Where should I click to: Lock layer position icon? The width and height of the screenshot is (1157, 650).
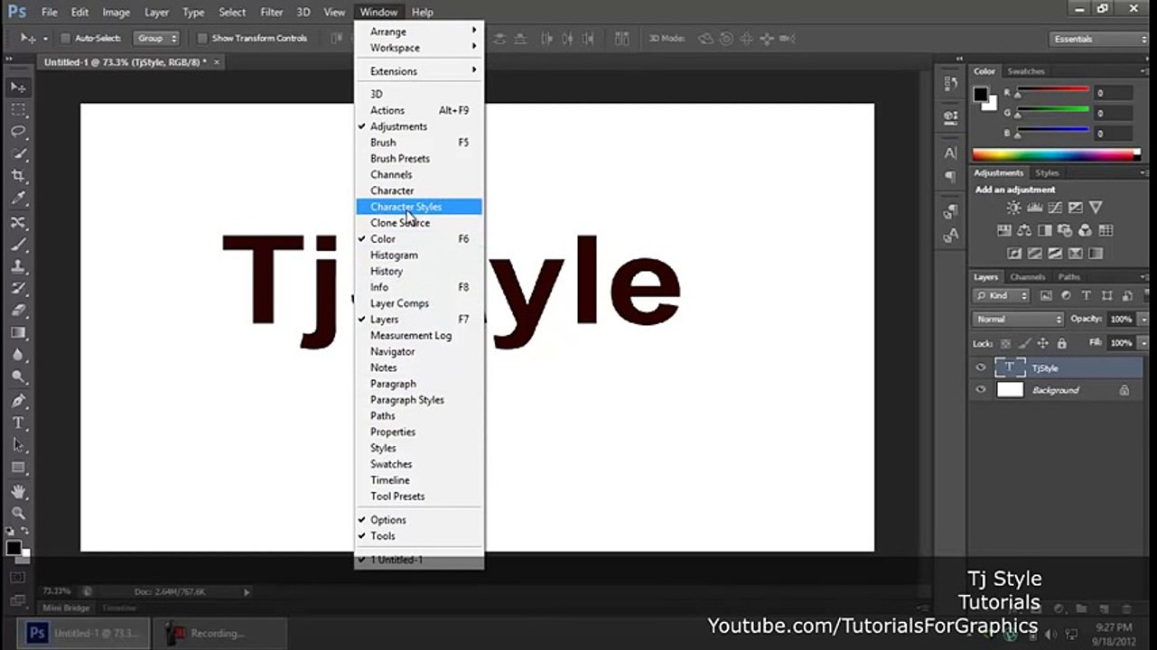point(1043,343)
